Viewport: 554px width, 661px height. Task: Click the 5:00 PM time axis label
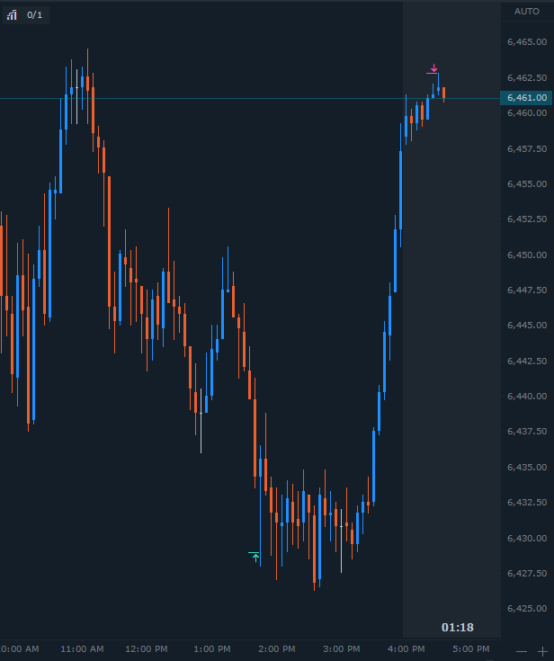[x=471, y=648]
